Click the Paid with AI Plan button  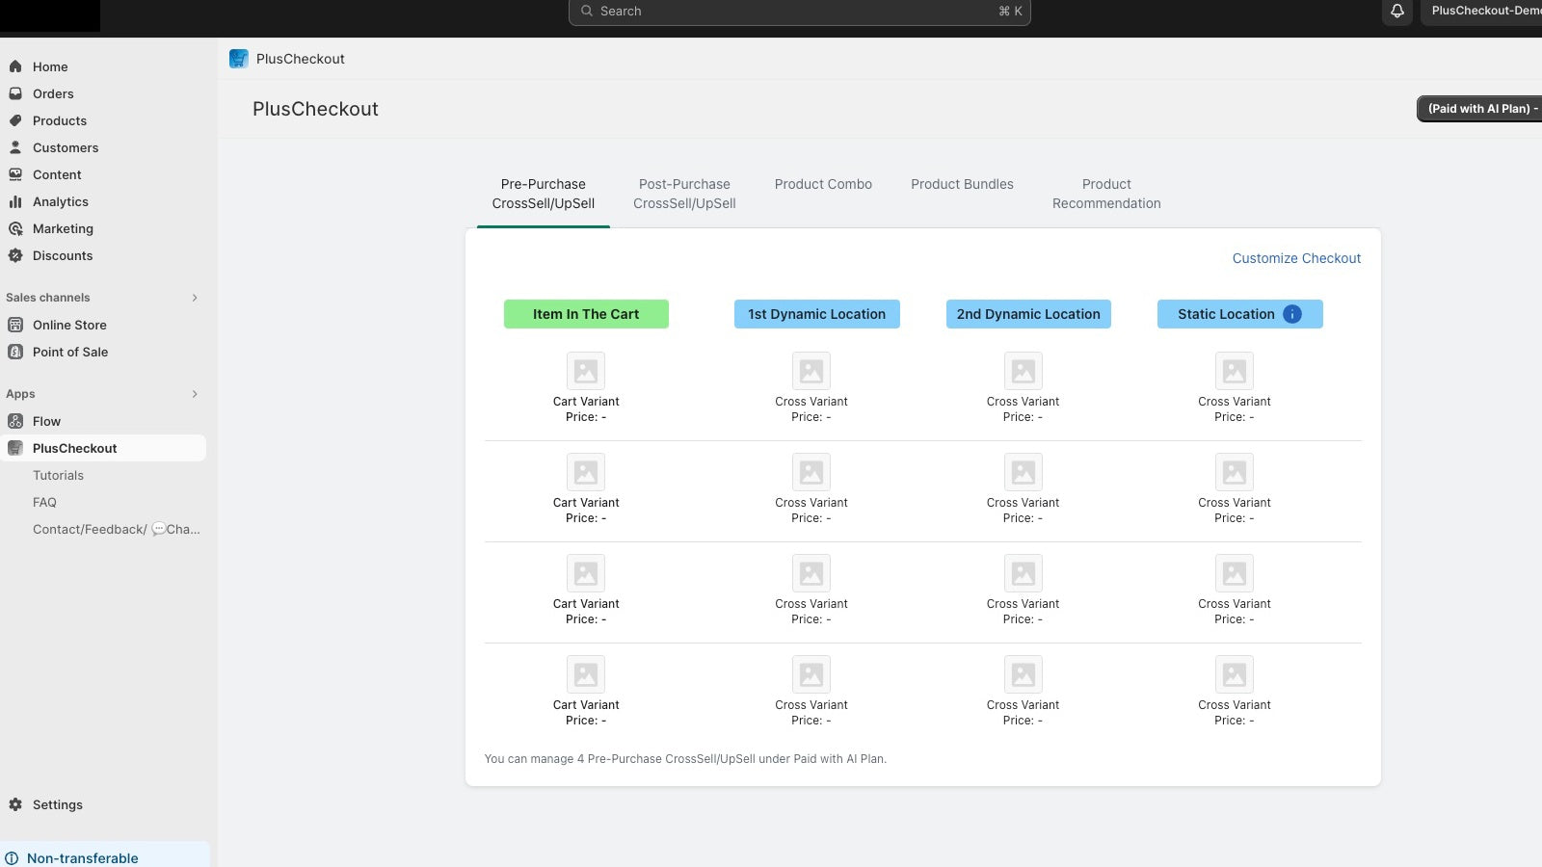pyautogui.click(x=1479, y=109)
